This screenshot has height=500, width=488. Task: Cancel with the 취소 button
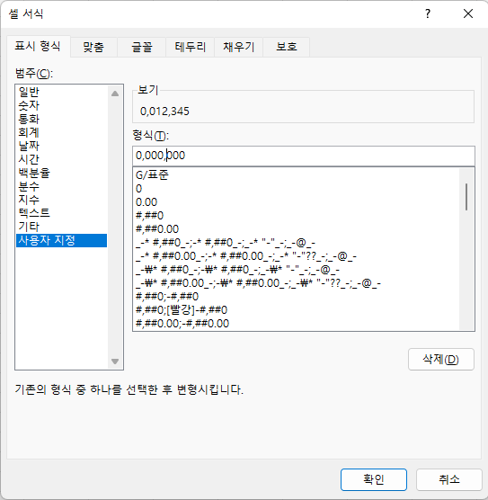click(448, 479)
